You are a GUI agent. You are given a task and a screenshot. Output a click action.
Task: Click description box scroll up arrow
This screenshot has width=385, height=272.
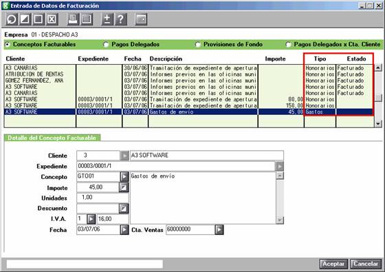[280, 176]
